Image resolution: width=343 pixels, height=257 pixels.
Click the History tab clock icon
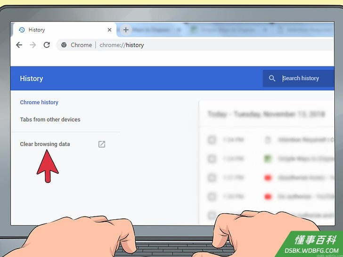(22, 30)
